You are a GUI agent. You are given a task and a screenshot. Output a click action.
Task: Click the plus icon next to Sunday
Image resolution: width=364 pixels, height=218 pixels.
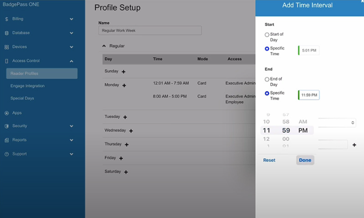click(x=123, y=71)
